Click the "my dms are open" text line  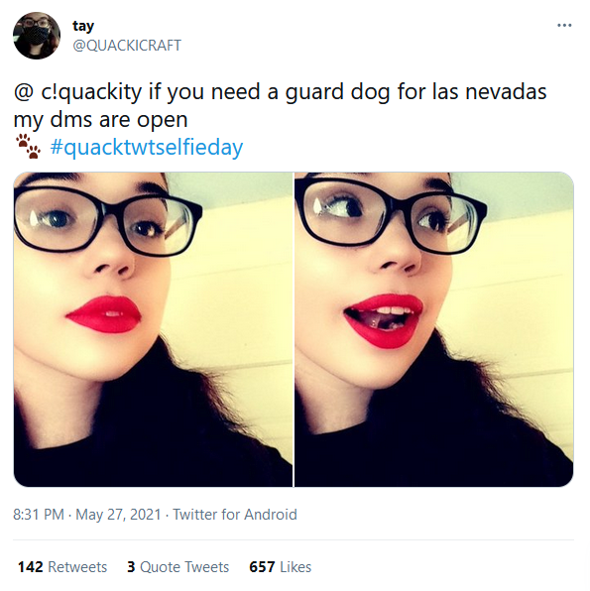pyautogui.click(x=100, y=120)
